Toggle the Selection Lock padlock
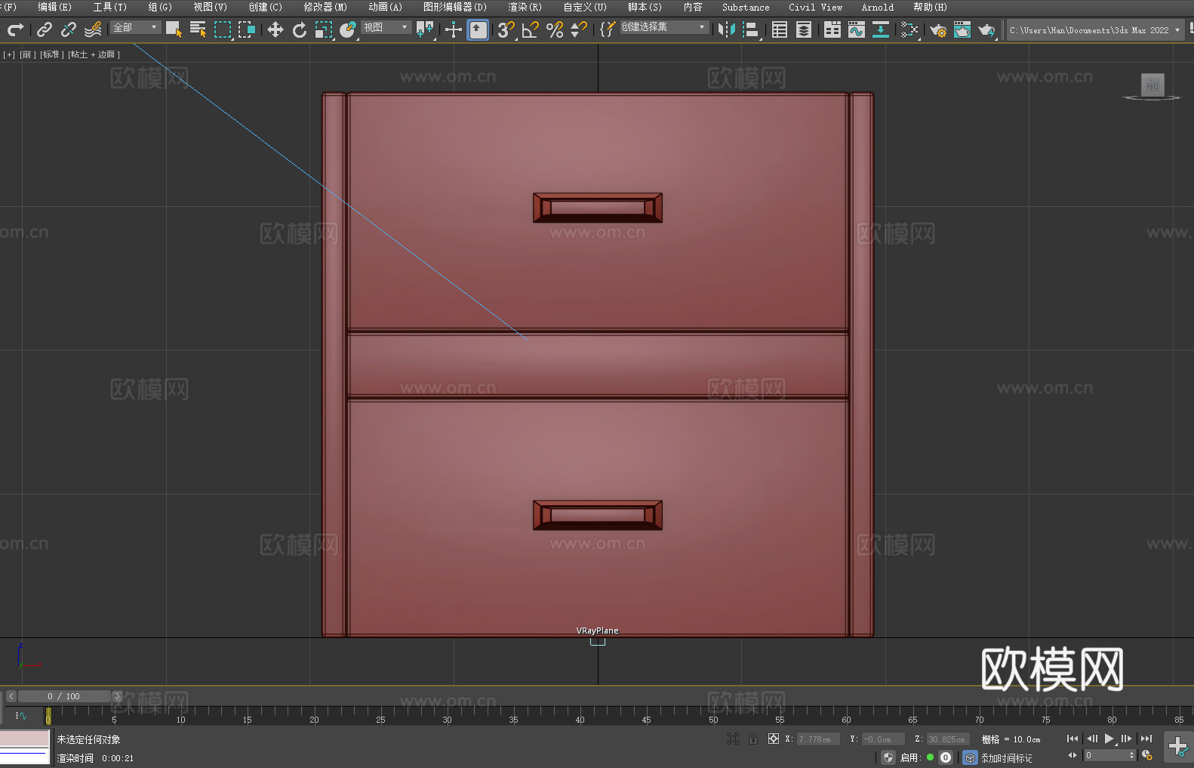Screen dimensions: 1194x768 point(753,739)
